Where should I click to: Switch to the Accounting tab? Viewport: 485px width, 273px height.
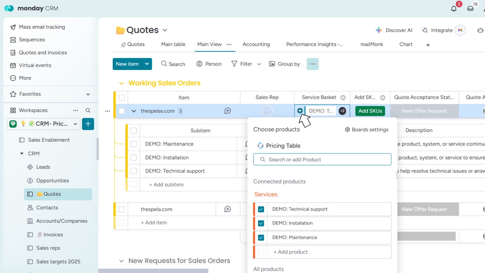[x=256, y=44]
